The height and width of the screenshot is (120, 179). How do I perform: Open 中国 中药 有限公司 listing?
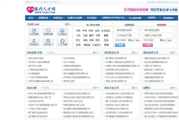tap(153, 66)
